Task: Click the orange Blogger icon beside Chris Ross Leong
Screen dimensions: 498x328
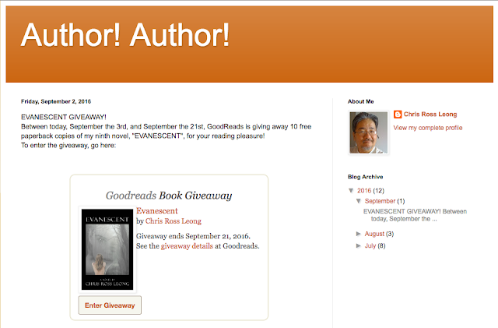Action: click(398, 115)
